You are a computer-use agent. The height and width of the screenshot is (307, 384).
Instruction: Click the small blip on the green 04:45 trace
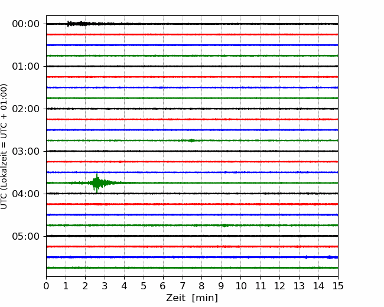click(x=224, y=226)
